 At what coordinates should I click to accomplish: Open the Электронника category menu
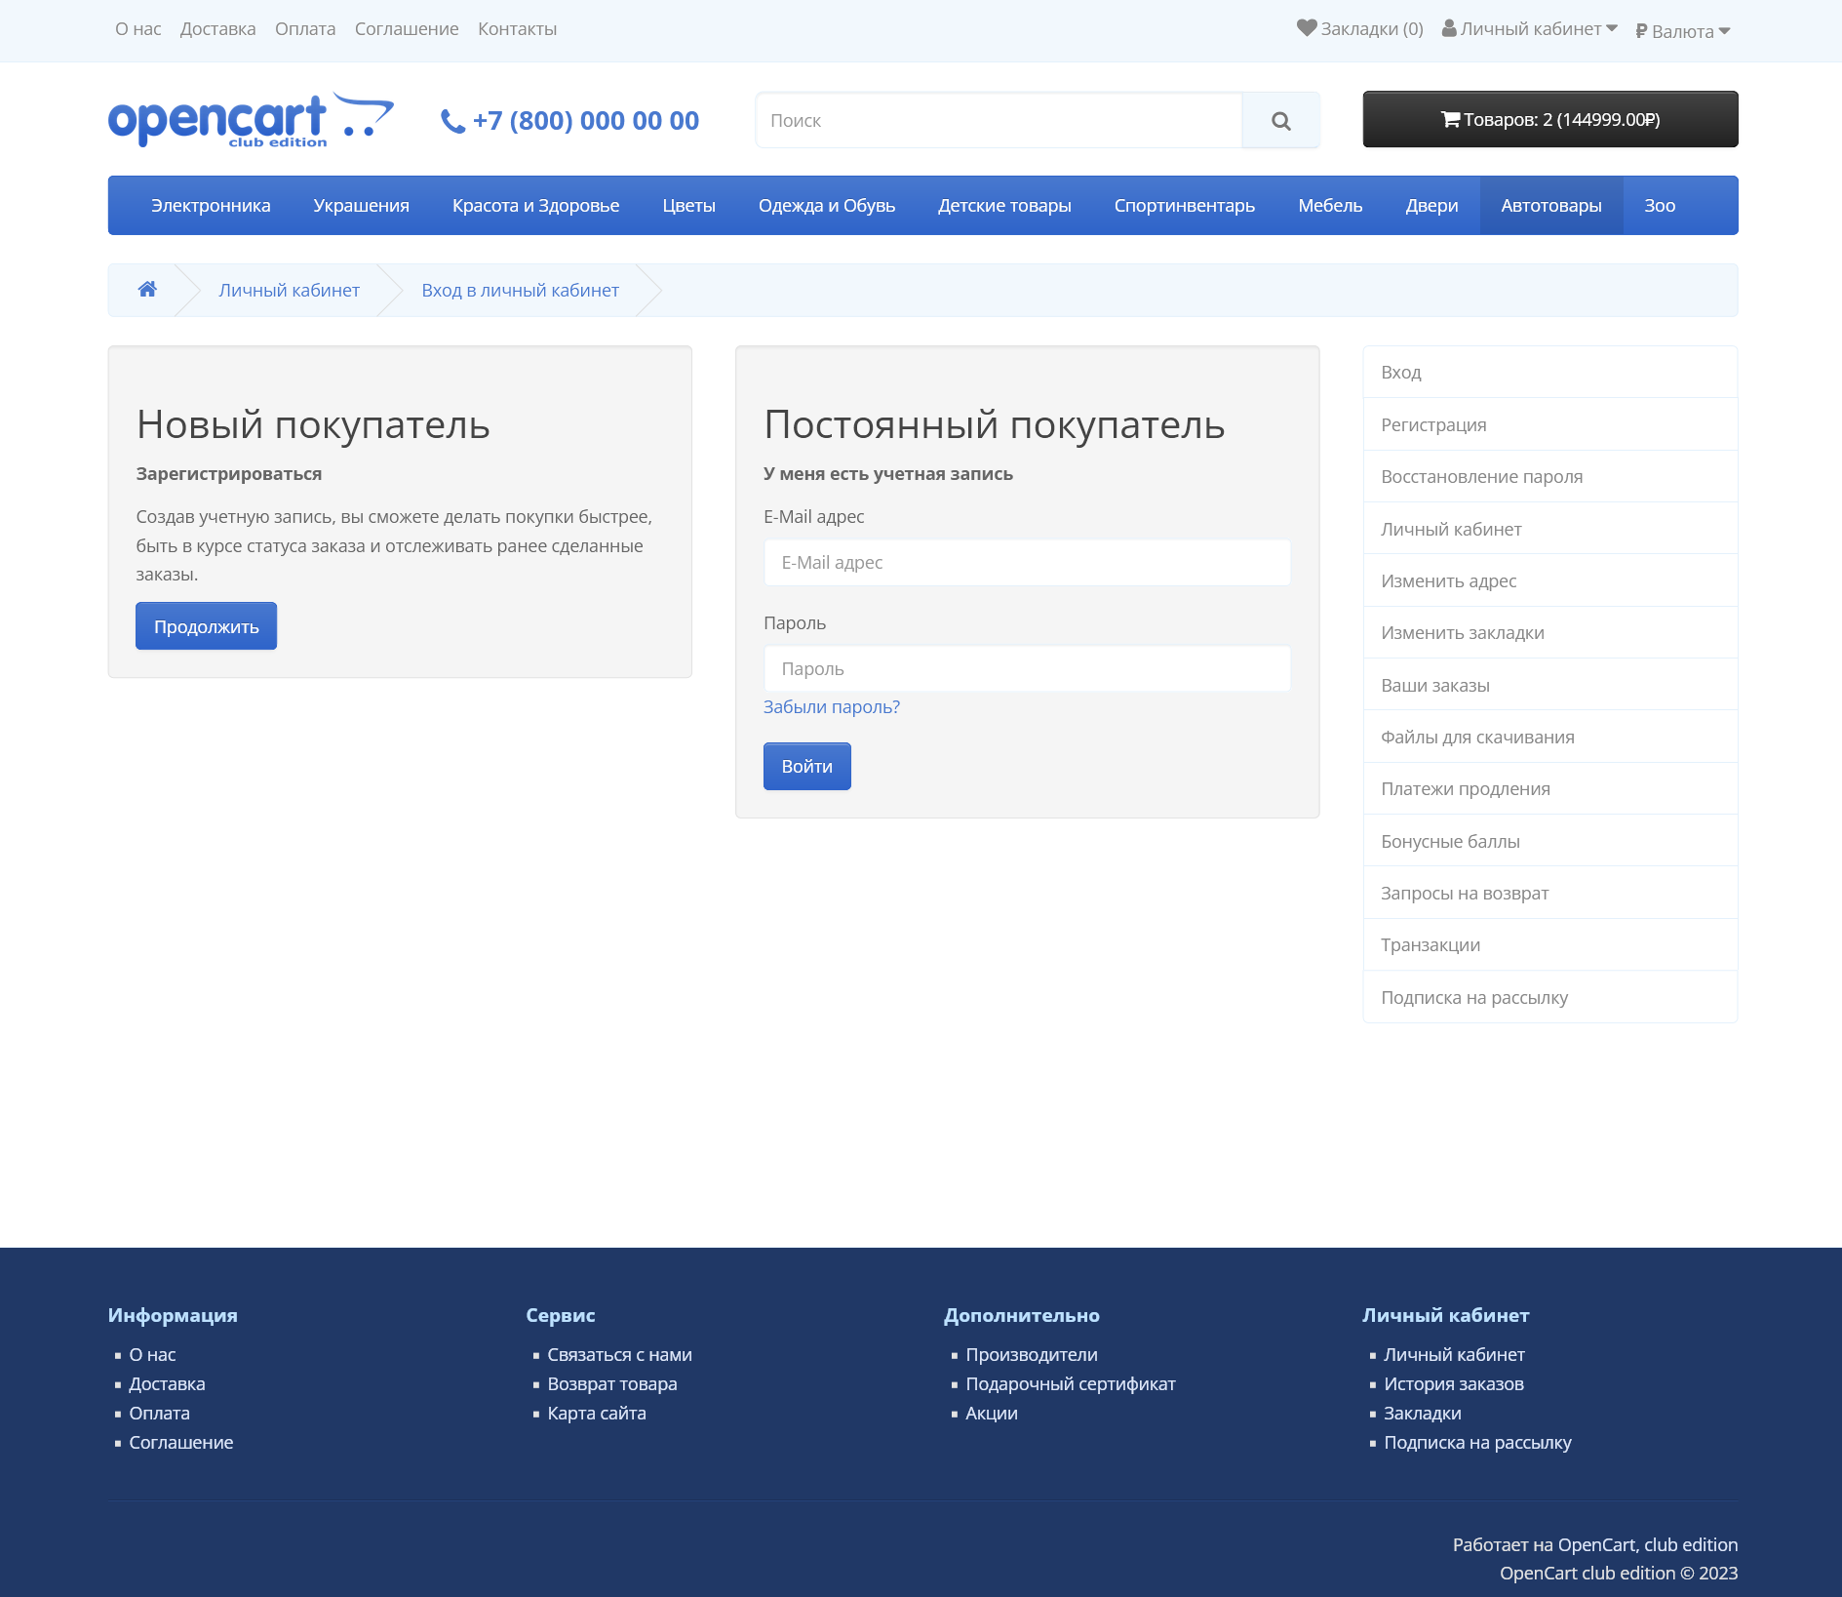point(211,206)
